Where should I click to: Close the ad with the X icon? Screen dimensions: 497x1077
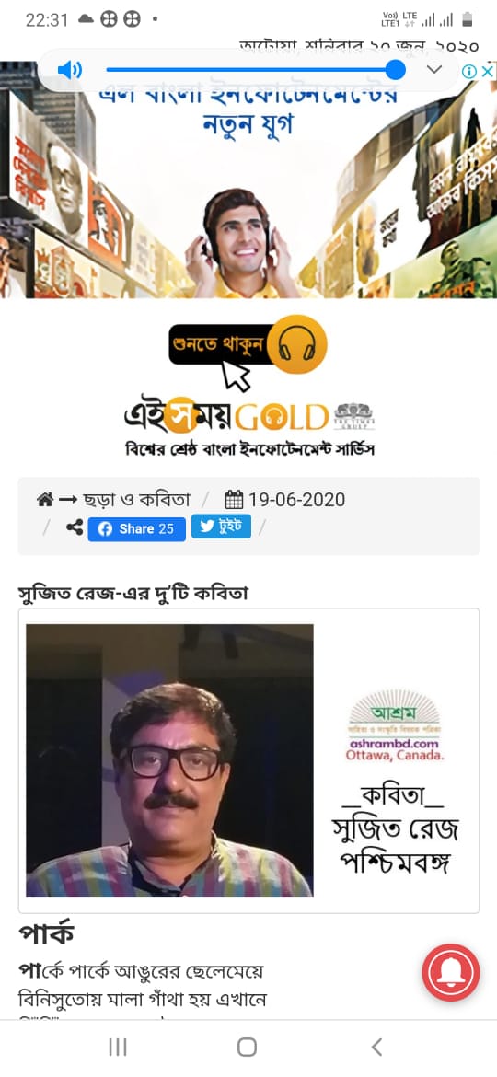pos(487,72)
